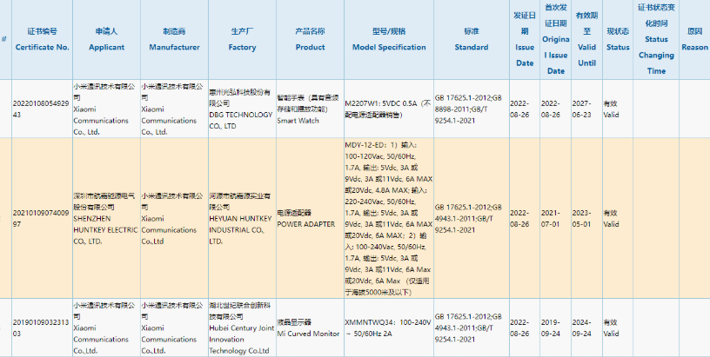Screen dimensions: 710x357
Task: Select the Certificate No. column header
Action: 42,39
